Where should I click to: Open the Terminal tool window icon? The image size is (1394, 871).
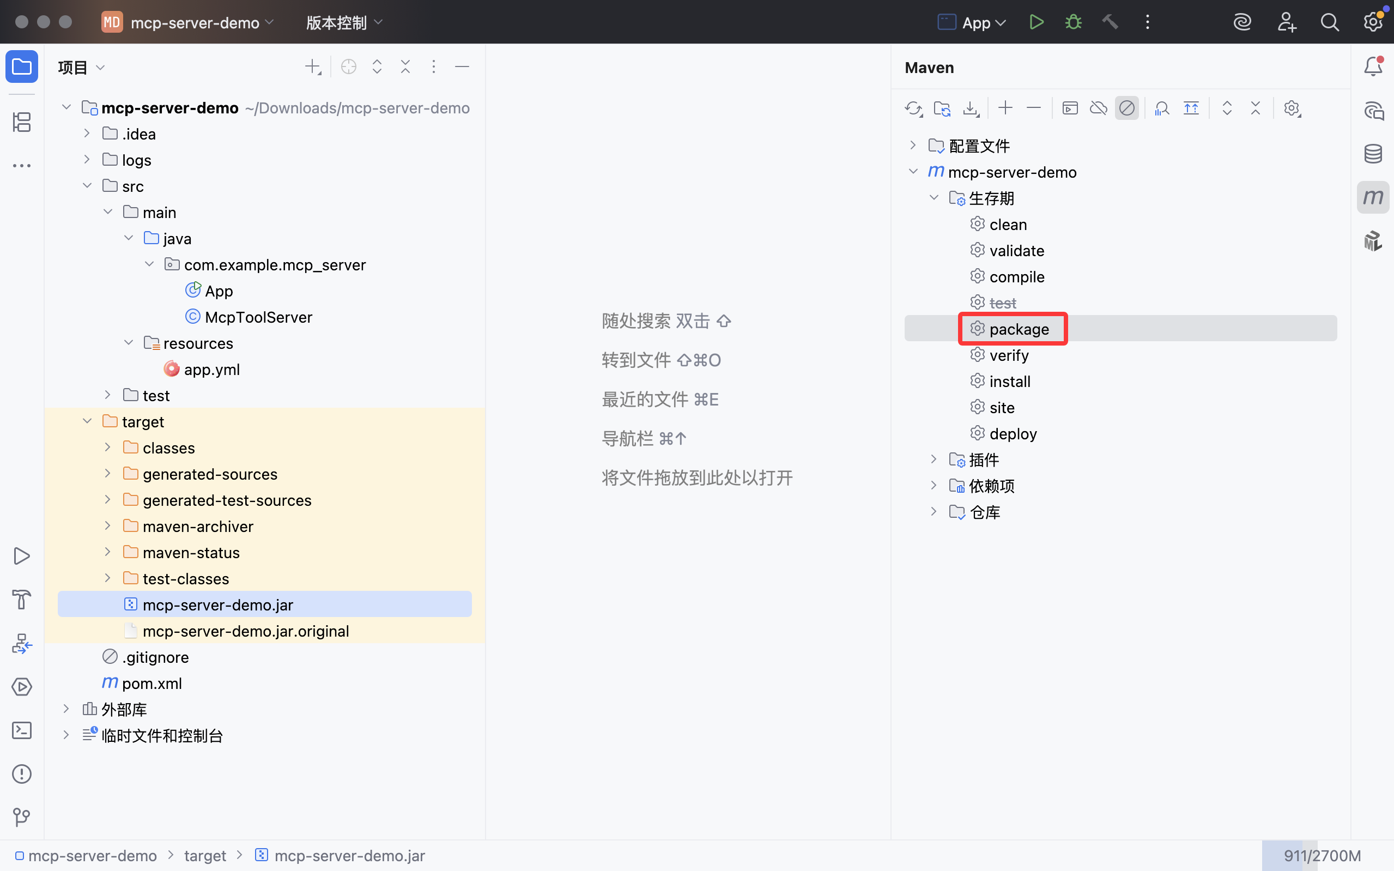coord(22,730)
